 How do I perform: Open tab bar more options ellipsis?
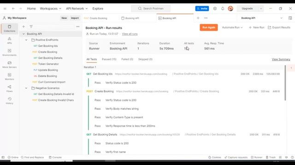[206, 18]
